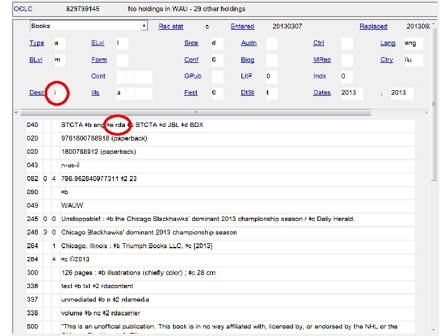Click the empty Form value field
The height and width of the screenshot is (336, 448).
point(122,60)
